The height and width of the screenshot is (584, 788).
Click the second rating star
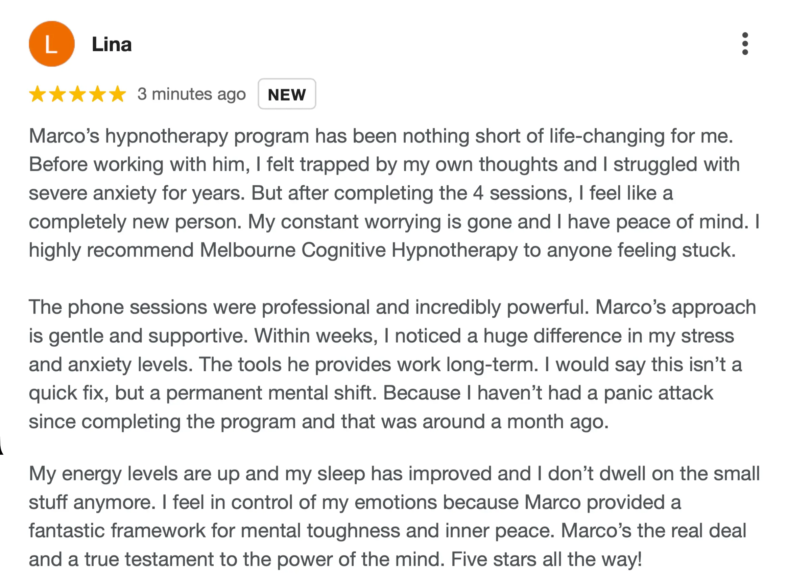point(57,95)
